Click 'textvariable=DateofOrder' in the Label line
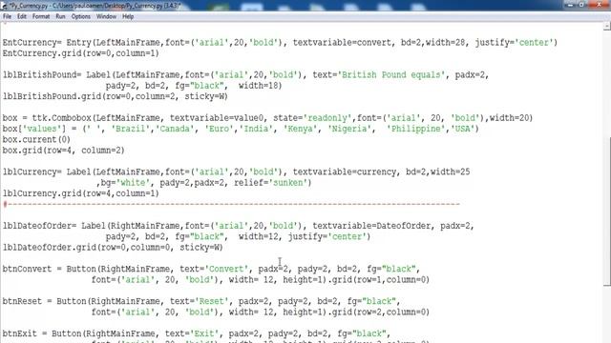 tap(371, 226)
